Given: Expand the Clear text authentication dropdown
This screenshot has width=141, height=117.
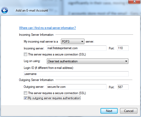Looking at the screenshot, I should [x=88, y=61].
